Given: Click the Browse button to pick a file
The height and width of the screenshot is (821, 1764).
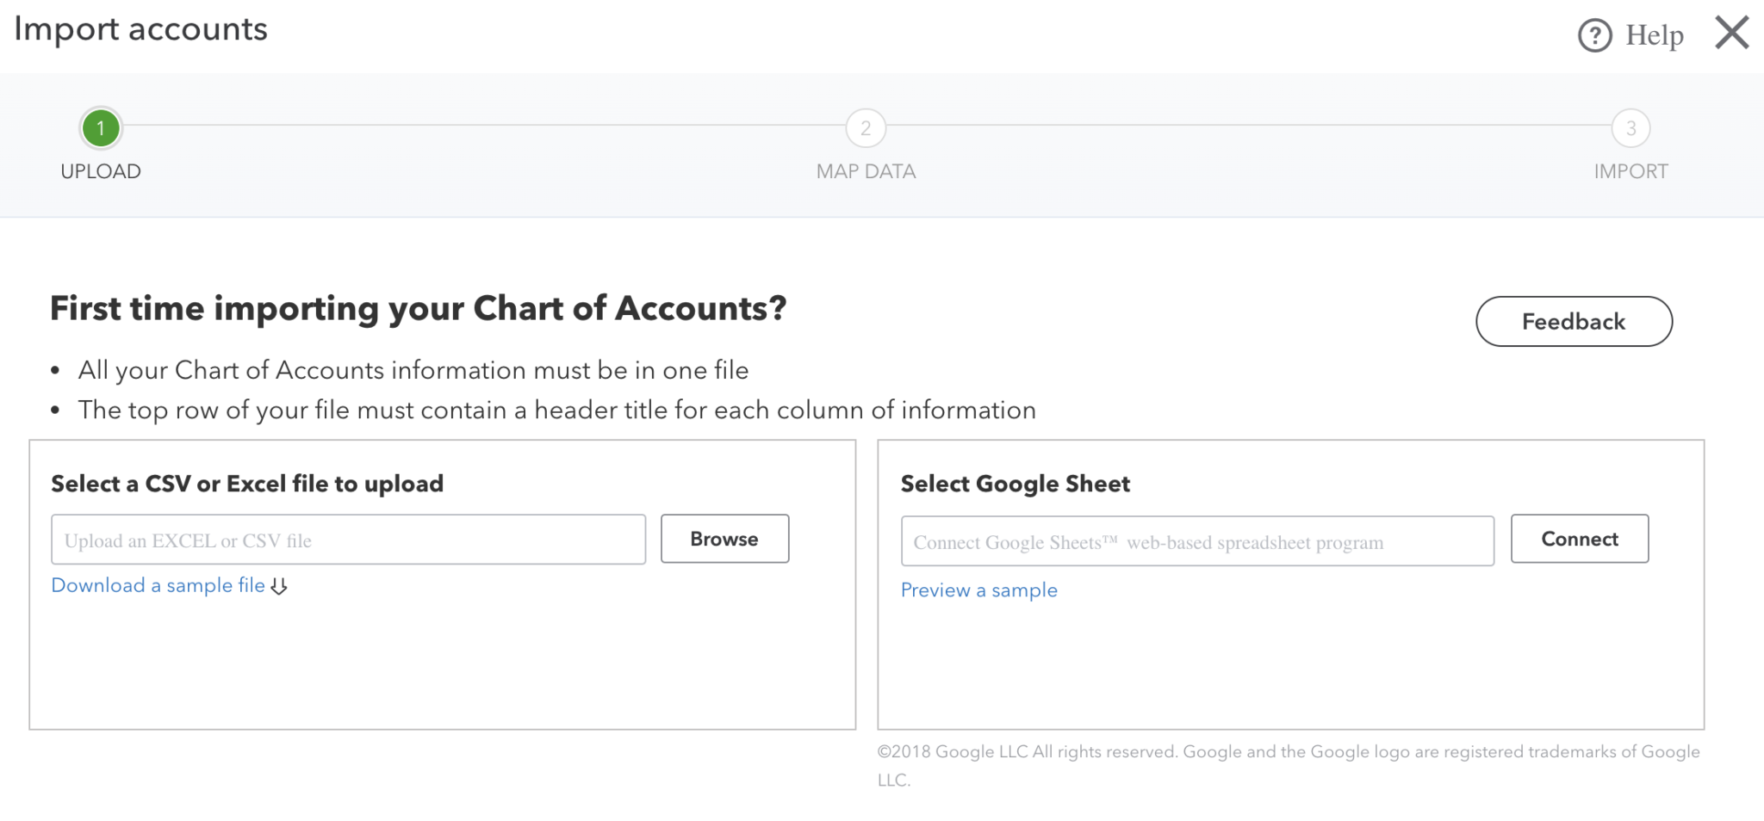Looking at the screenshot, I should pos(724,539).
